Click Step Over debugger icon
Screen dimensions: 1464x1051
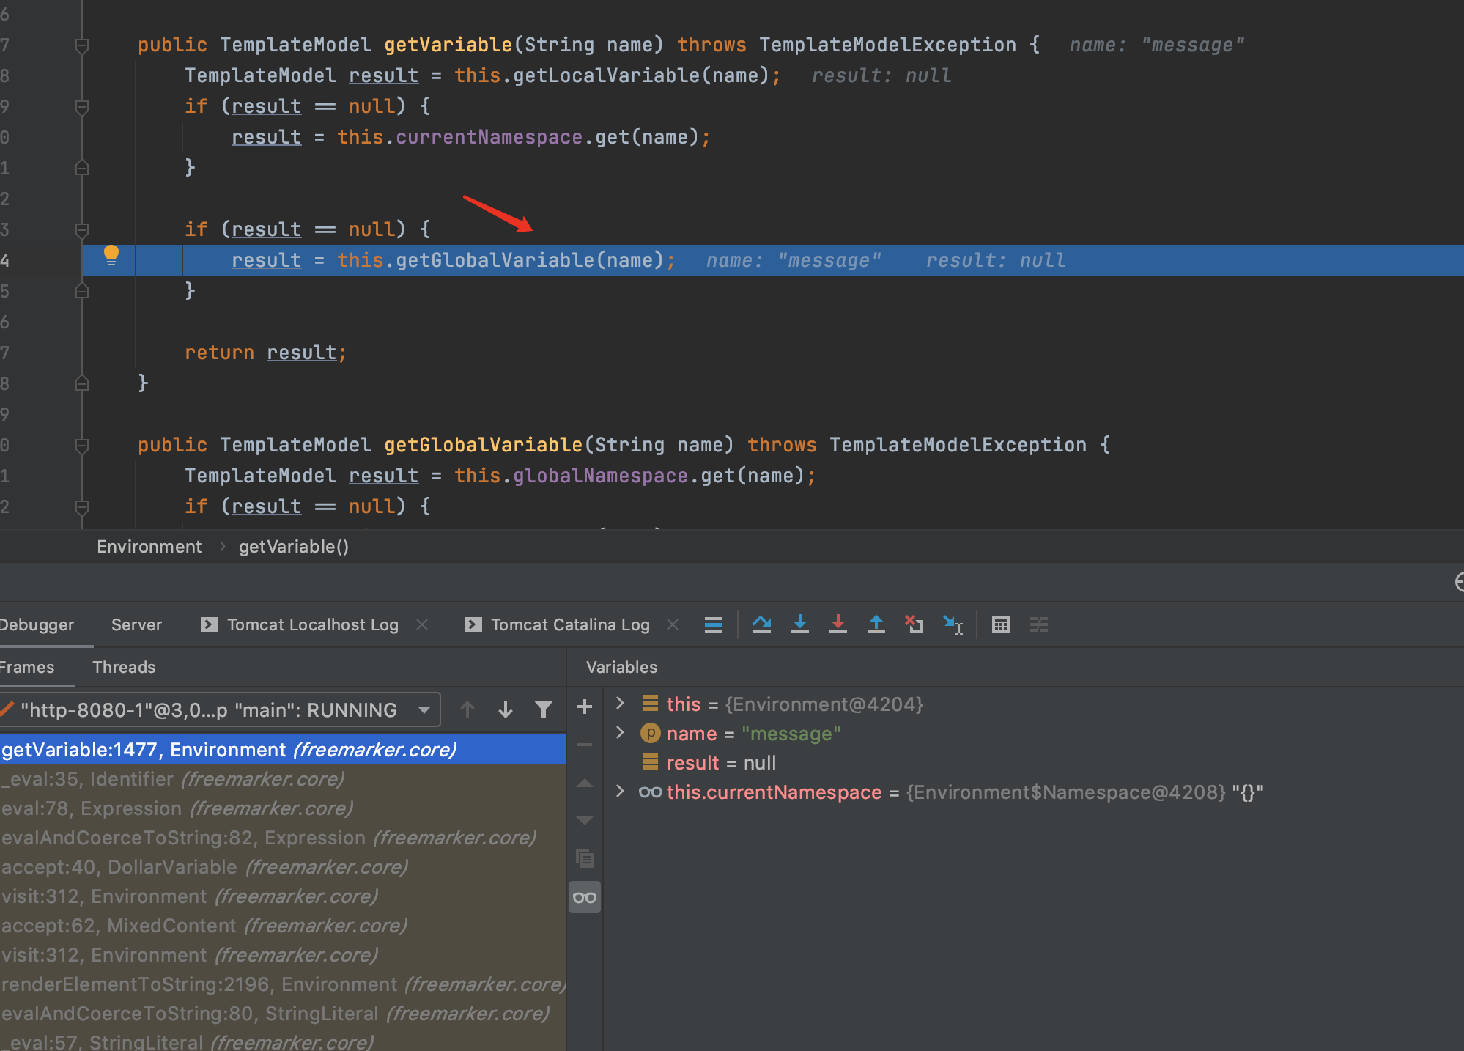tap(762, 624)
